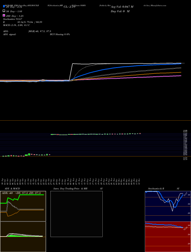Click the 'Stochastics: 91.67' readout
Image resolution: width=191 pixels, height=252 pixels.
(x=13, y=19)
